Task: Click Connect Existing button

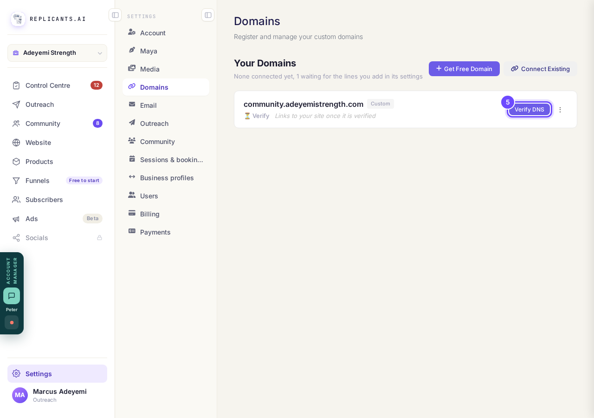Action: (x=541, y=69)
